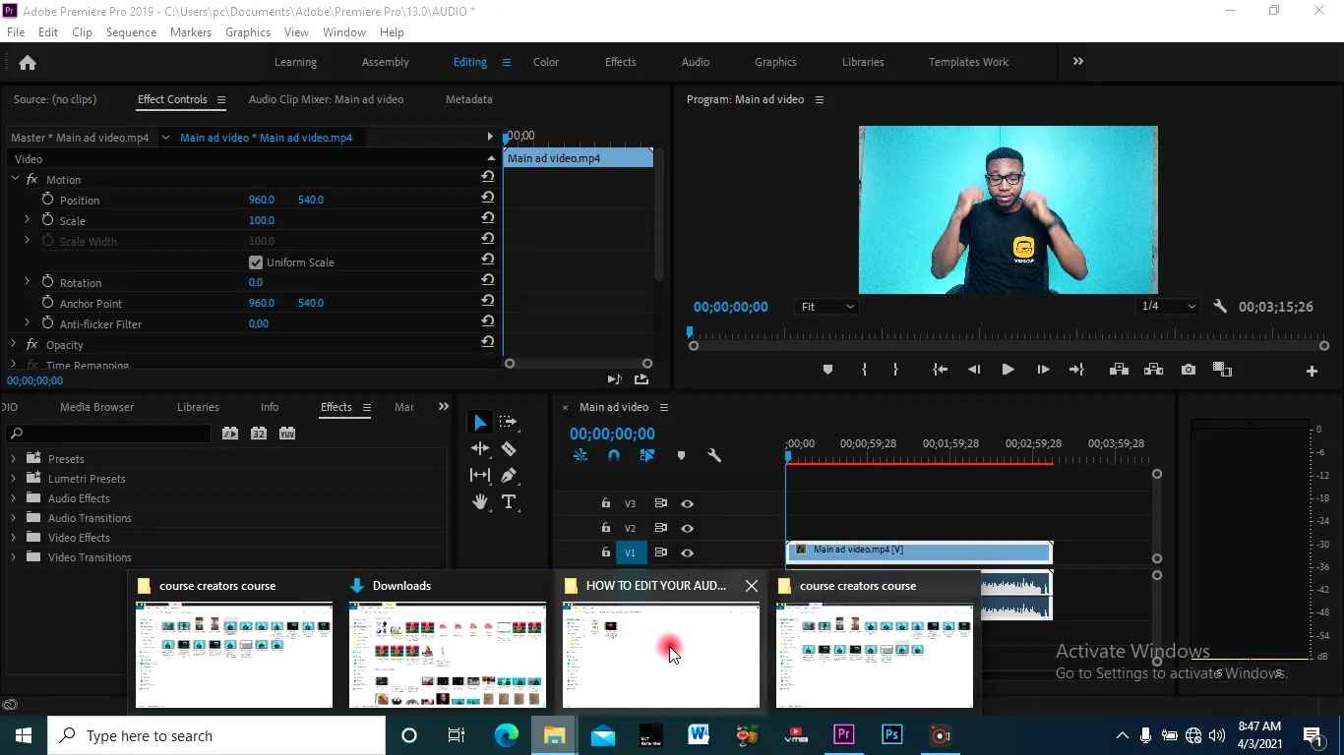This screenshot has width=1344, height=755.
Task: Open the Downloads window thumbnail preview
Action: tap(448, 655)
